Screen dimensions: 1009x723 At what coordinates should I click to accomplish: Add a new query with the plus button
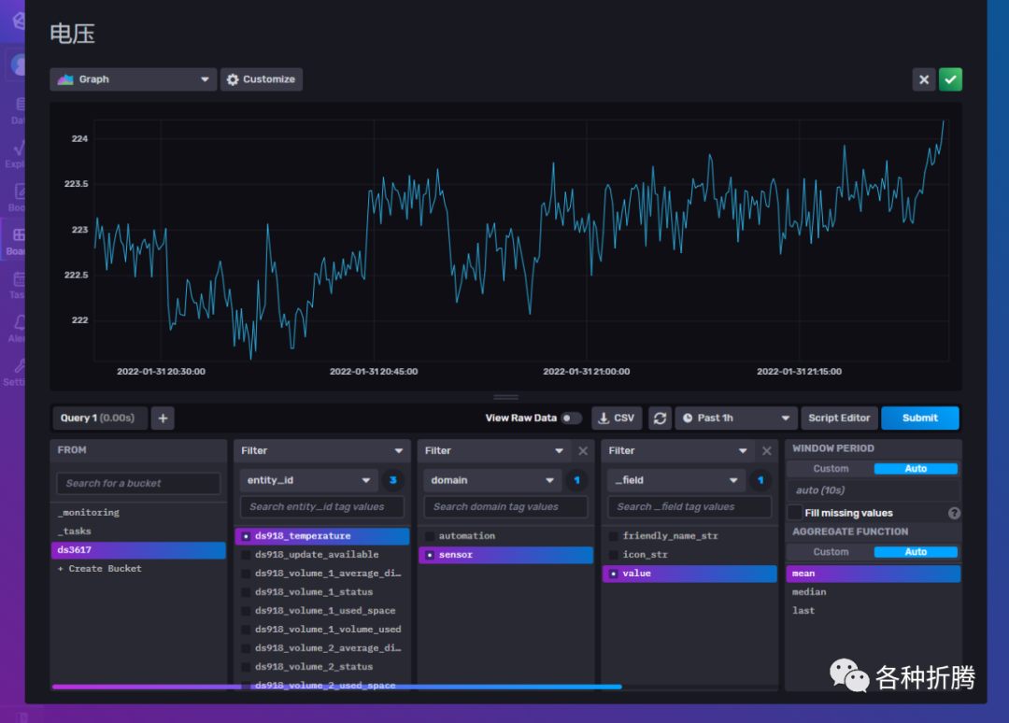click(163, 418)
